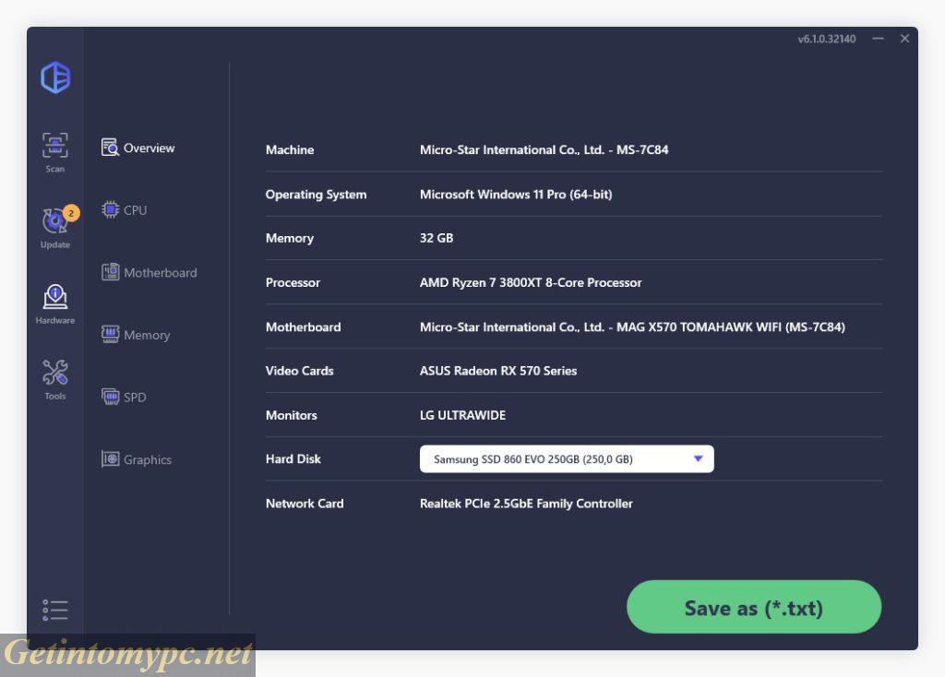Click the Machine row label
This screenshot has width=945, height=677.
[289, 150]
